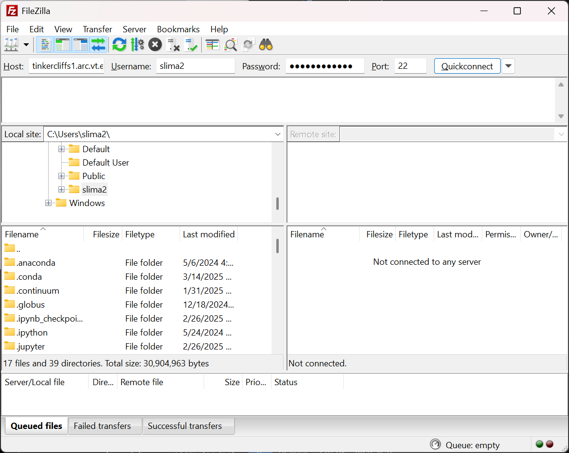This screenshot has width=569, height=453.
Task: Click the Username field containing slima2
Action: pos(195,66)
